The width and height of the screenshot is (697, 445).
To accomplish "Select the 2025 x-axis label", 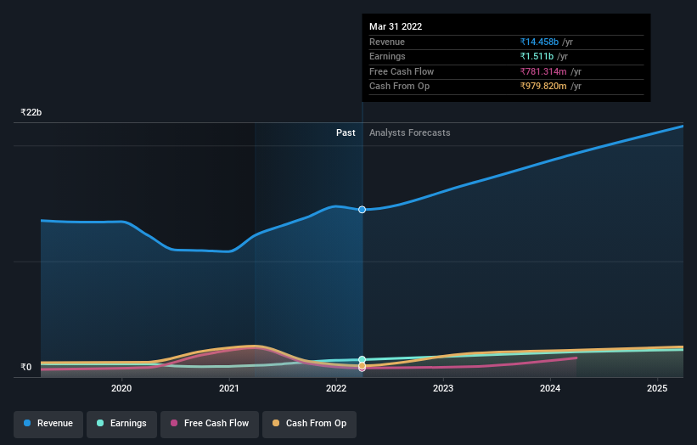I will pos(657,388).
